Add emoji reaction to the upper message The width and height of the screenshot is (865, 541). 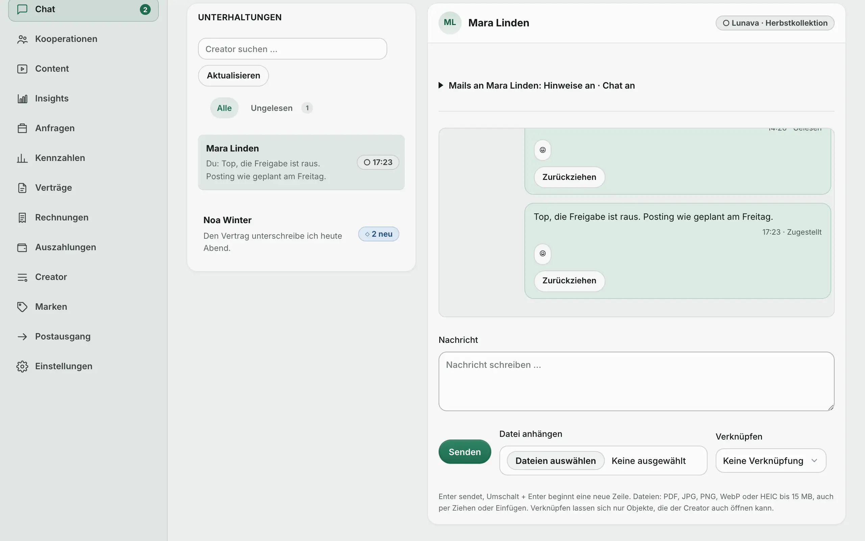tap(542, 150)
